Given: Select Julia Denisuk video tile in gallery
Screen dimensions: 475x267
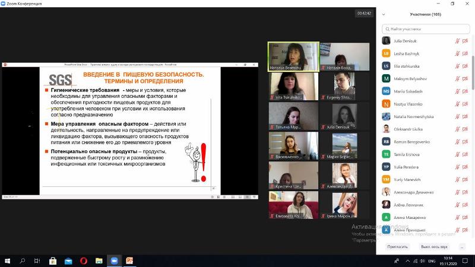Looking at the screenshot, I should 344,116.
